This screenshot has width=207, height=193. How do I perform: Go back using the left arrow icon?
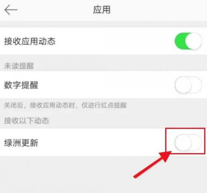click(11, 10)
